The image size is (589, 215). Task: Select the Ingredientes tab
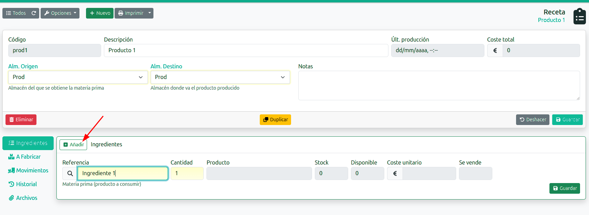(x=28, y=143)
